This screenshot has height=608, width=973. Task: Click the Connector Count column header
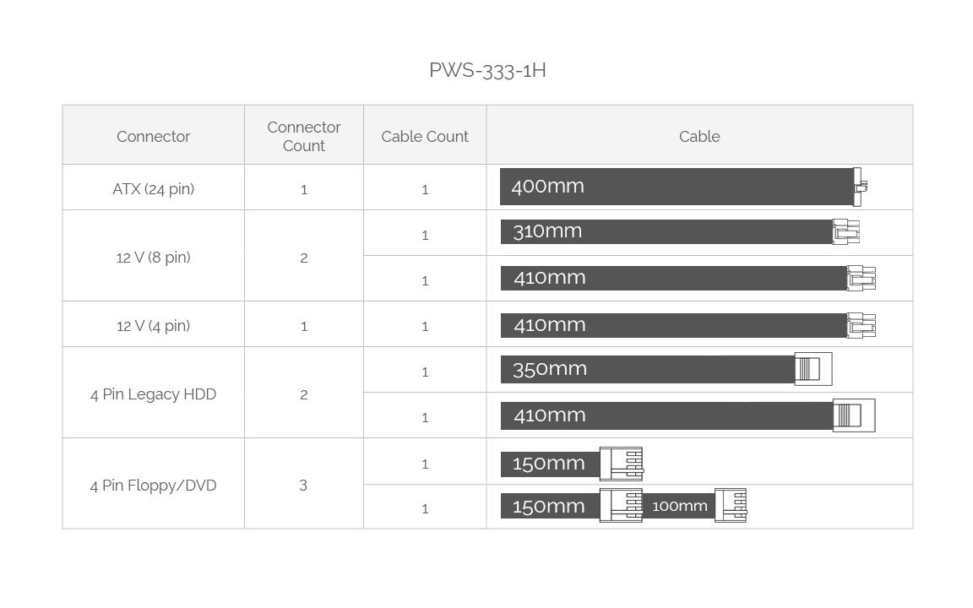pyautogui.click(x=303, y=136)
